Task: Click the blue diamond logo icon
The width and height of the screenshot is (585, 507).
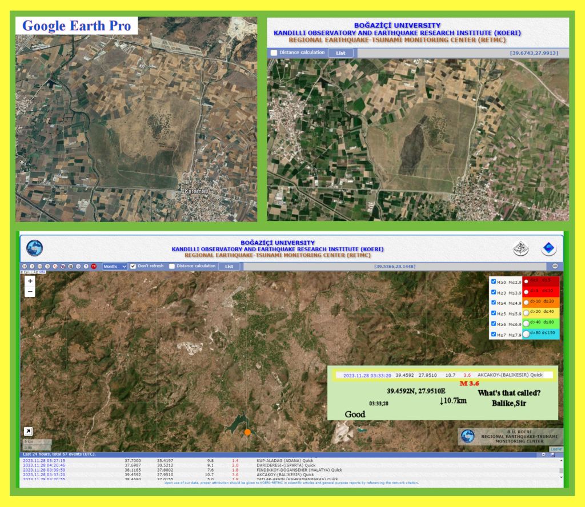Action: 549,248
